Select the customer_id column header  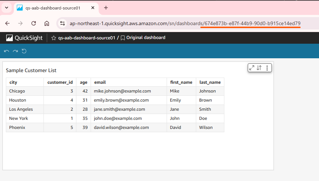pyautogui.click(x=60, y=82)
